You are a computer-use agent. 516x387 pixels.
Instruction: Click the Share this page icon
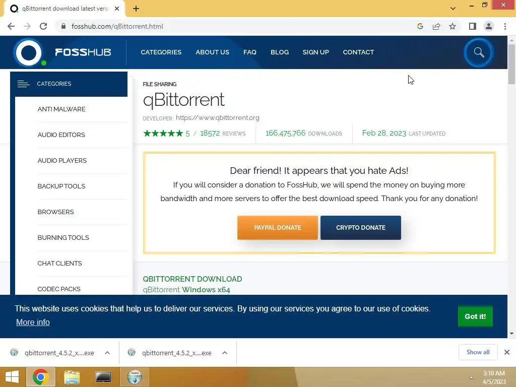click(436, 26)
